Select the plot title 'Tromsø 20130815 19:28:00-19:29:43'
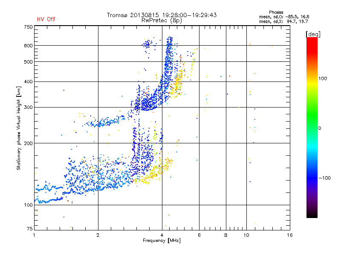 162,15
